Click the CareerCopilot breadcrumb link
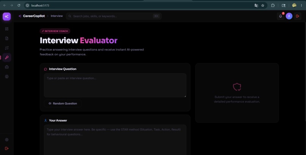306x155 pixels. pos(34,16)
